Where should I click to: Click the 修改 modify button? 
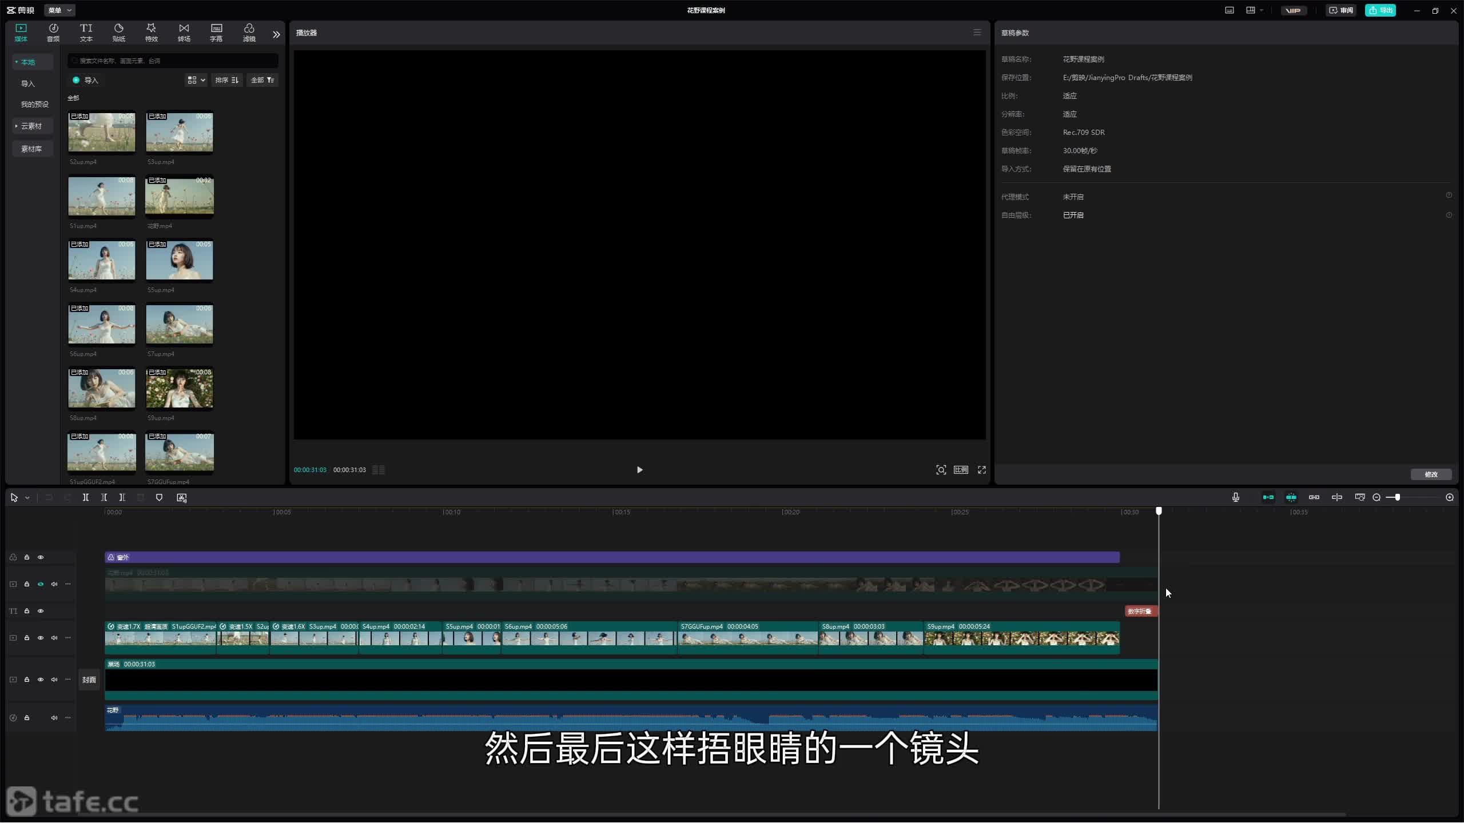pyautogui.click(x=1430, y=474)
